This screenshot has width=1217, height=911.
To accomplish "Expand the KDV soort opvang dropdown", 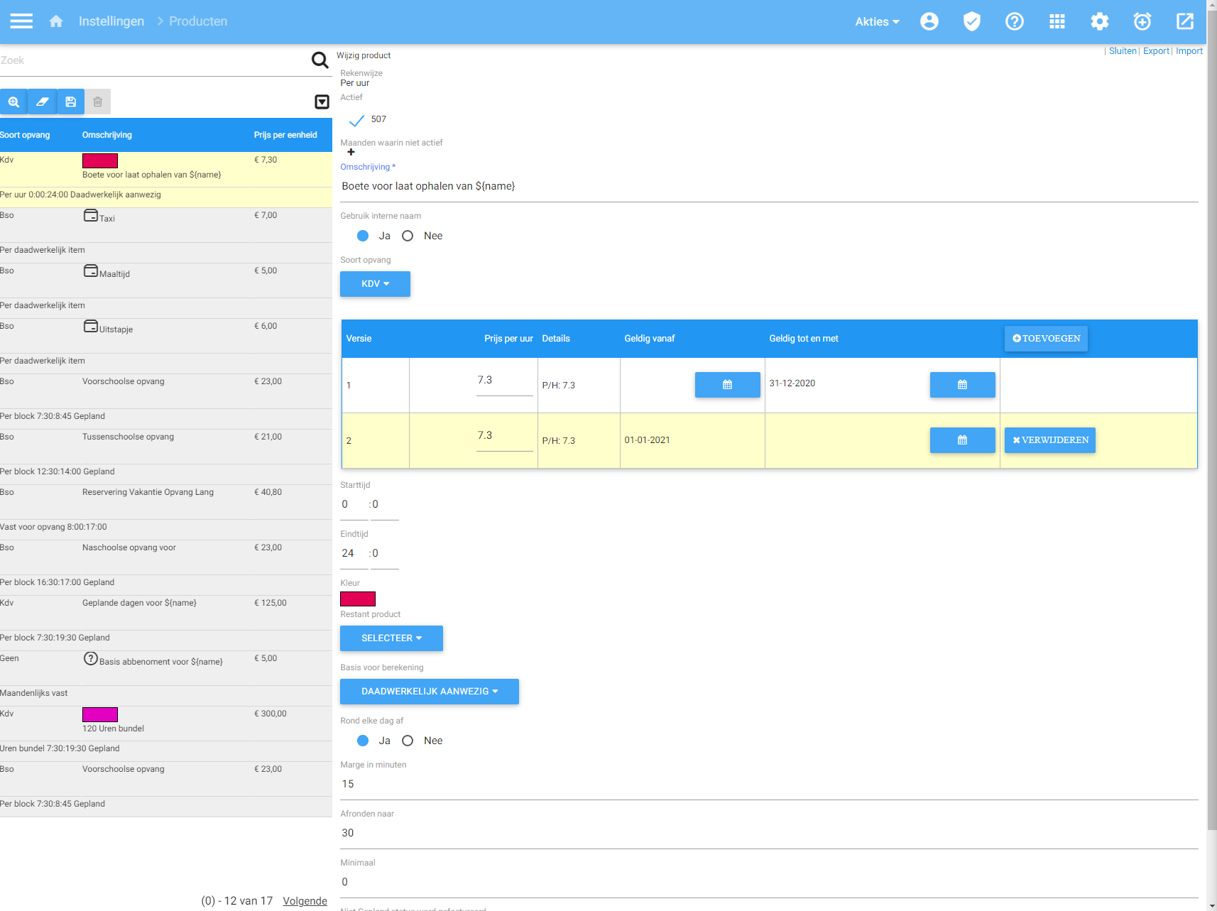I will click(x=375, y=284).
